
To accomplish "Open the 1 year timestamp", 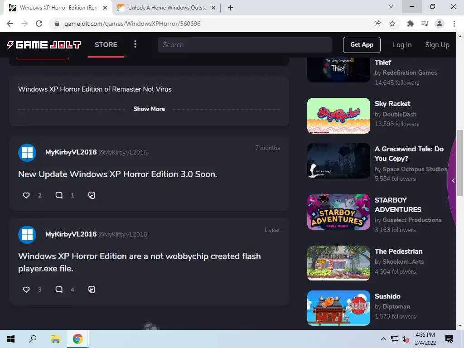I will (272, 230).
